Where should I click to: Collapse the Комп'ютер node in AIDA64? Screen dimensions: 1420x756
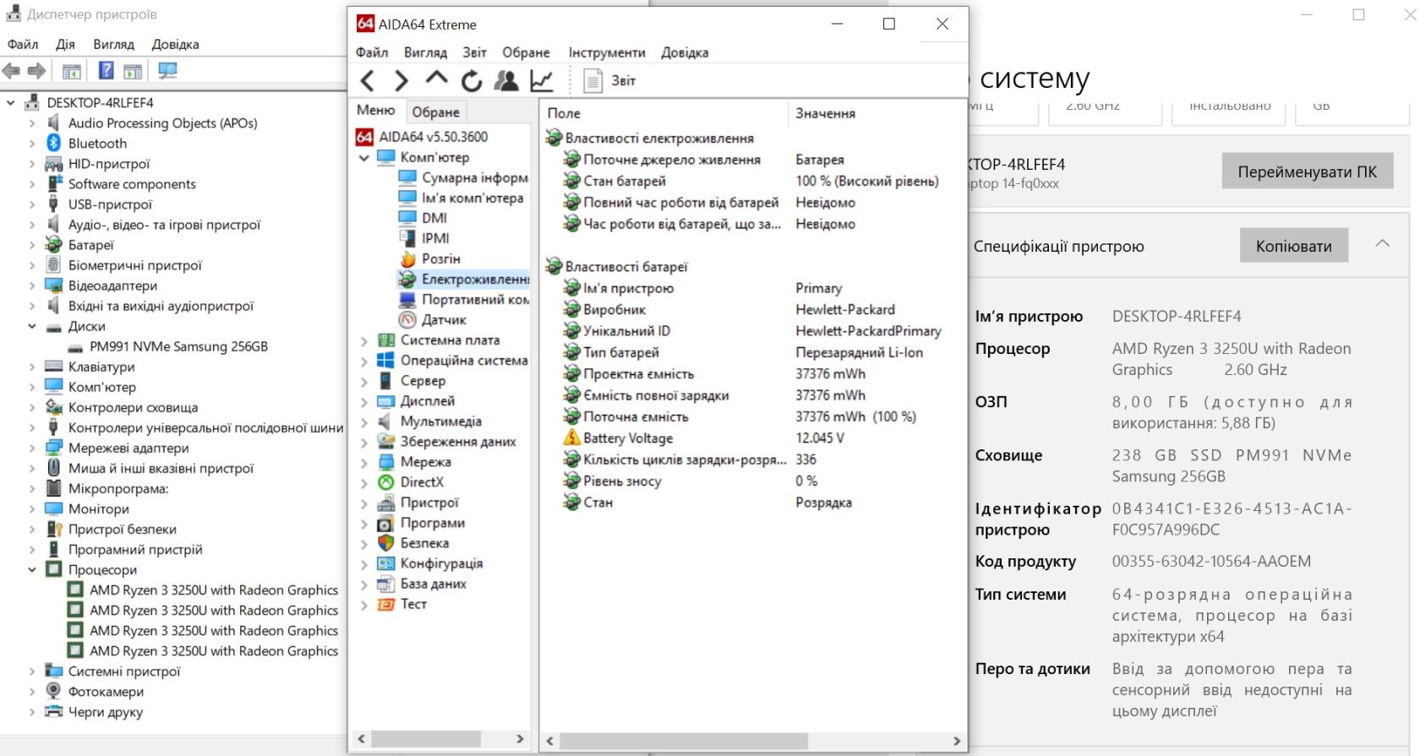tap(364, 158)
